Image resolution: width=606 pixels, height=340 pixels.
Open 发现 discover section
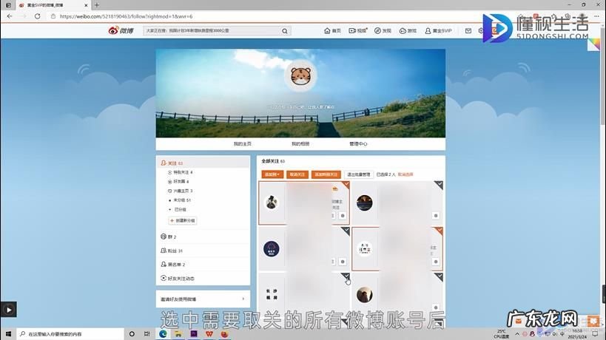pyautogui.click(x=383, y=30)
